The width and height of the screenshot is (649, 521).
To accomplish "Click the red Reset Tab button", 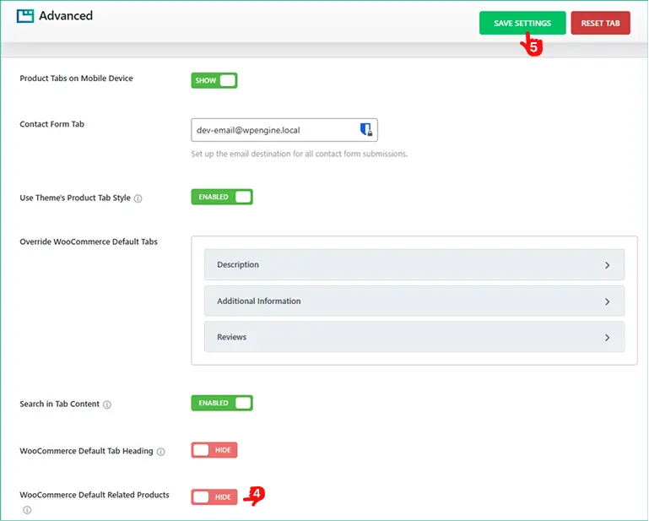I will point(601,23).
